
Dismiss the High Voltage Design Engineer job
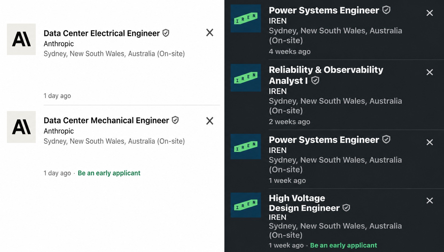tap(430, 200)
